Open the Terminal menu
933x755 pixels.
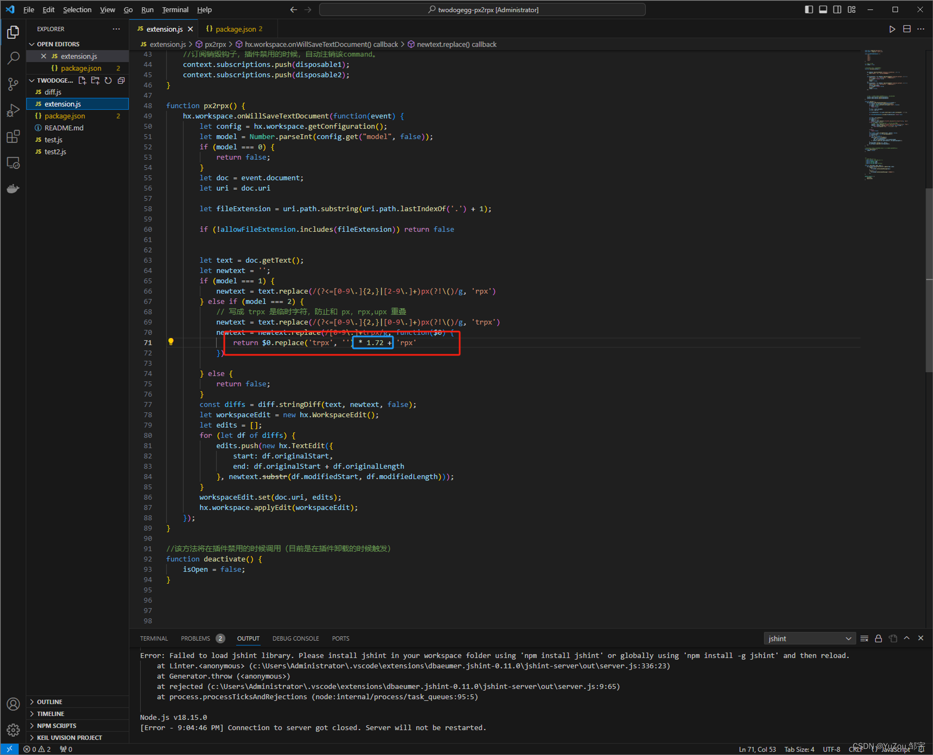(175, 10)
